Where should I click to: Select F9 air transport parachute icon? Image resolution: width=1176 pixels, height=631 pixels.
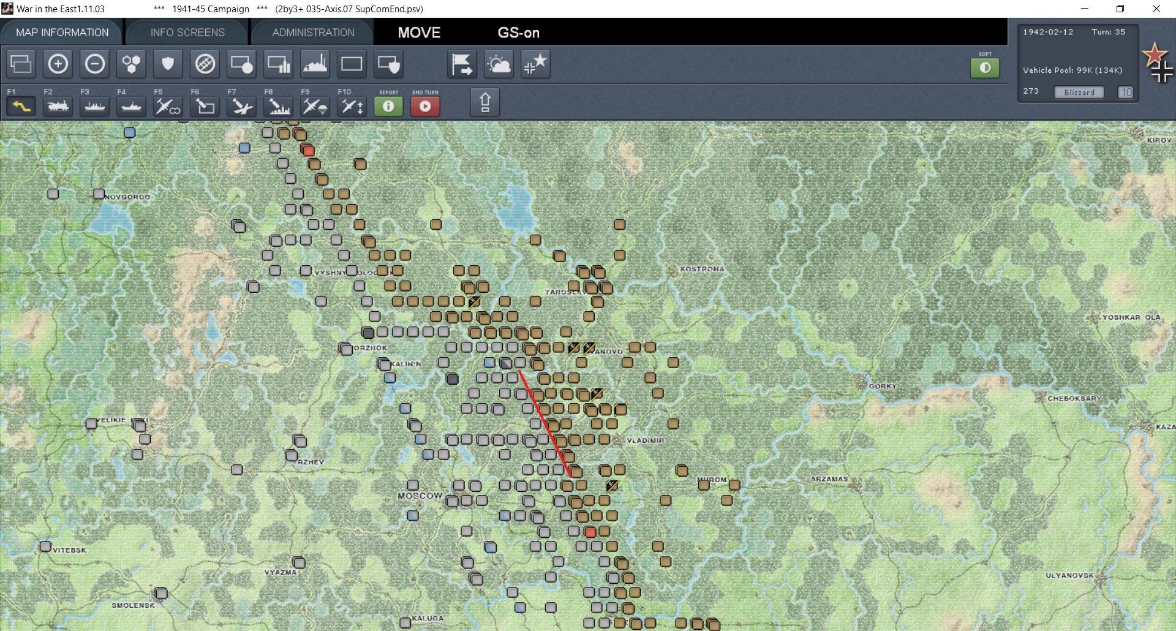[x=315, y=106]
